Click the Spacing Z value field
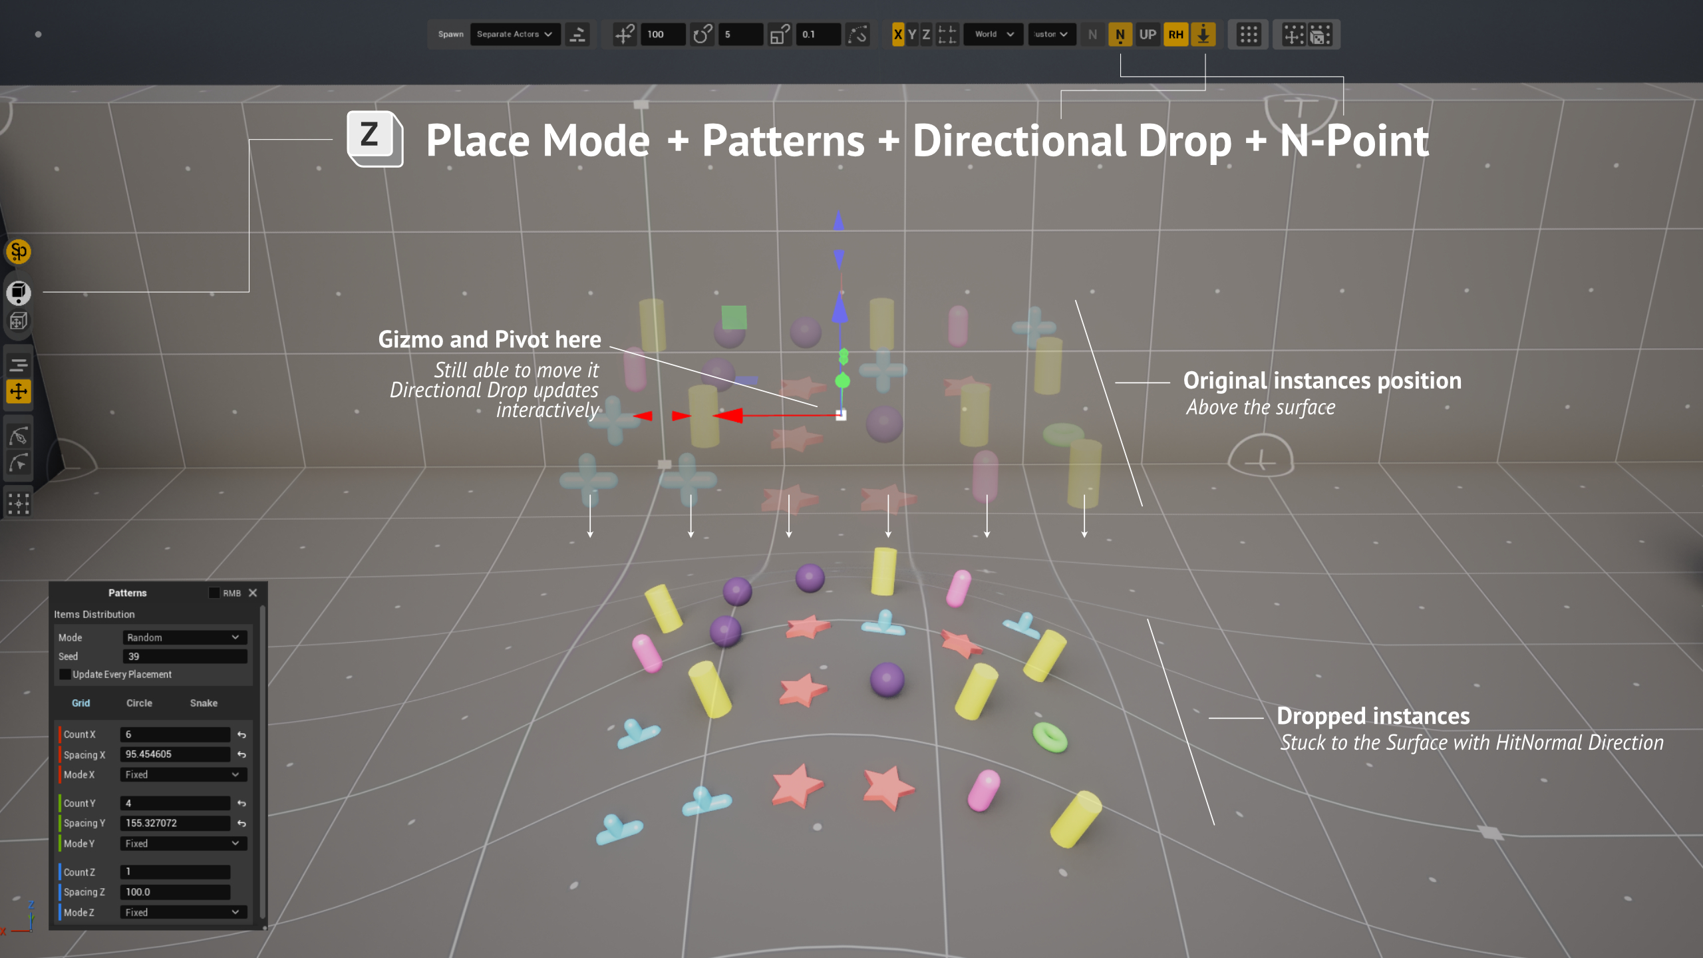 click(x=175, y=892)
